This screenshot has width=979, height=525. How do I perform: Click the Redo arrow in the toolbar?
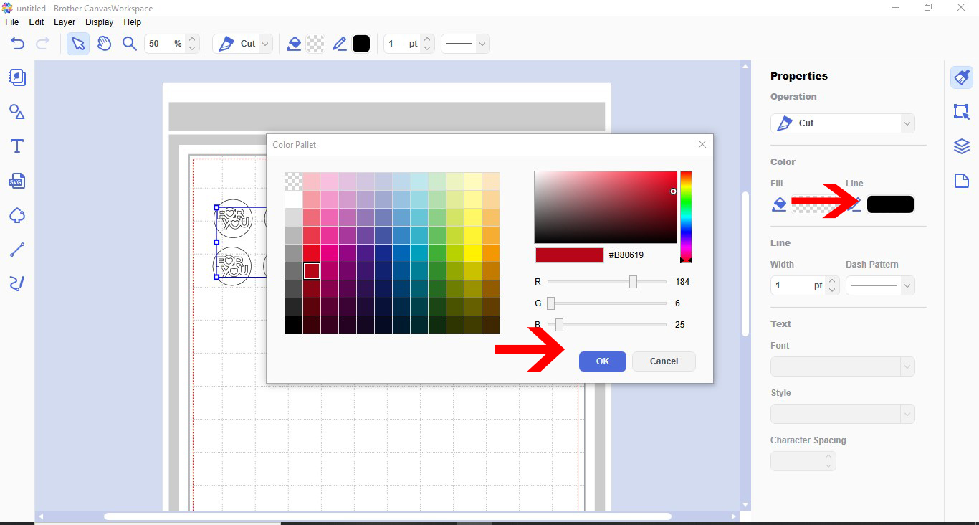tap(42, 44)
